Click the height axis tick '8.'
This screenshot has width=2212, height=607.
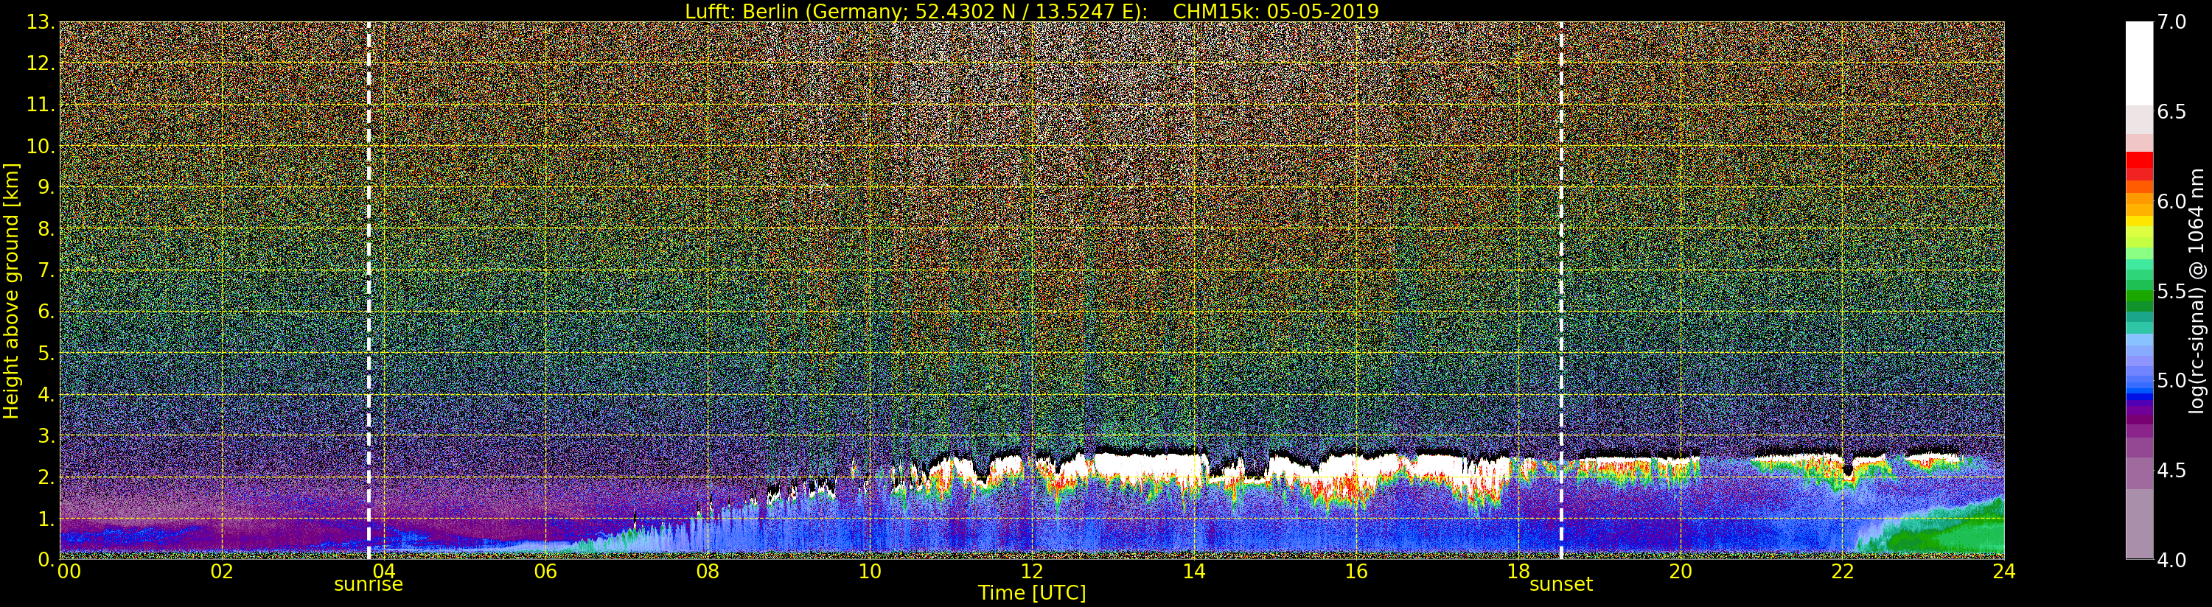[46, 228]
